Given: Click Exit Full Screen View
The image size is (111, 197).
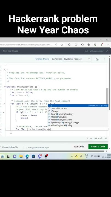Looking at the screenshot, I should tap(94, 51).
